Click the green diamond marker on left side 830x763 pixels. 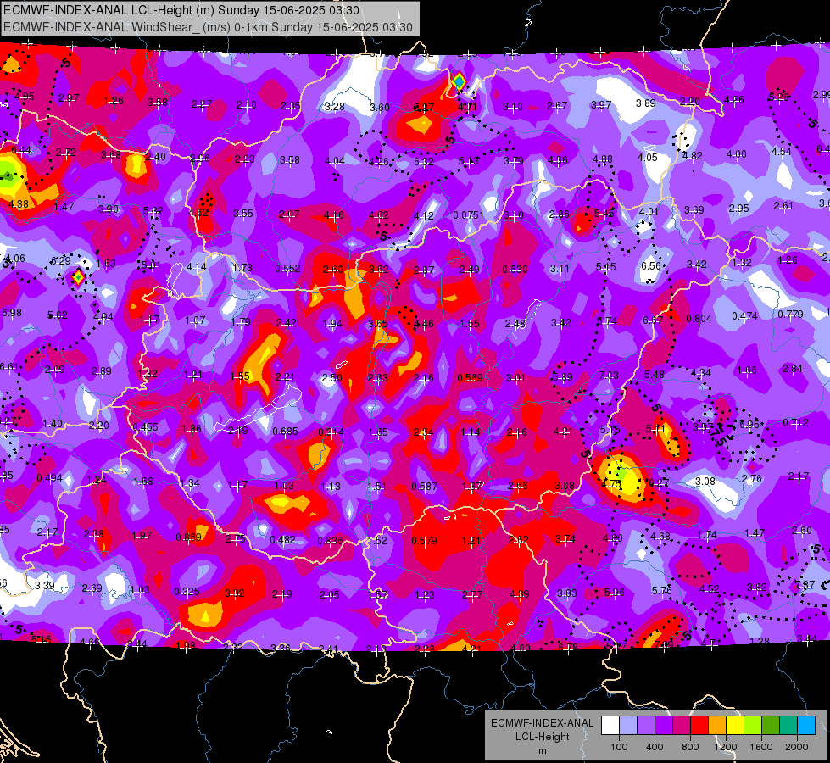pyautogui.click(x=78, y=276)
